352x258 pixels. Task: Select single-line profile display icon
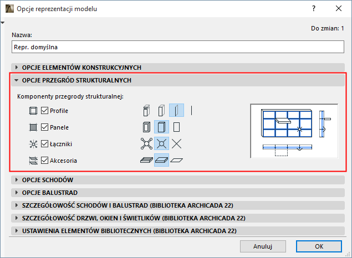click(191, 111)
